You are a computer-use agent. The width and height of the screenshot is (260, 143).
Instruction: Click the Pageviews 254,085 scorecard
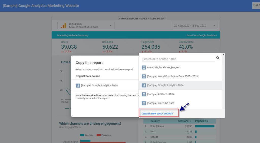(151, 47)
